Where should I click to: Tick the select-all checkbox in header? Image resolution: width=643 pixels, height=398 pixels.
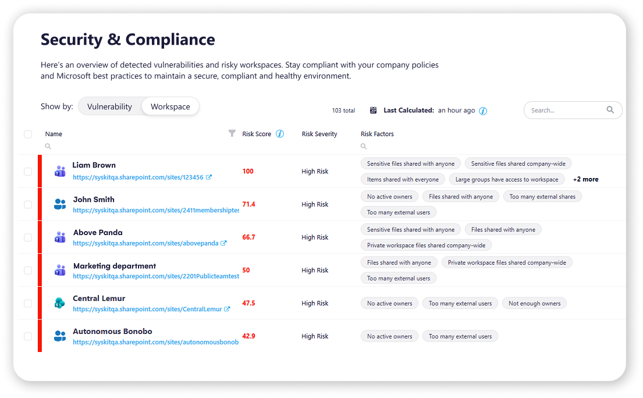28,134
